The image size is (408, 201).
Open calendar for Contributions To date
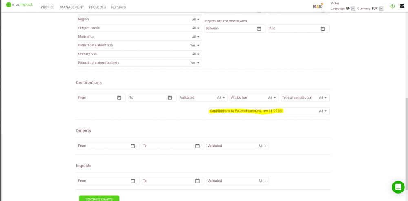coord(170,98)
